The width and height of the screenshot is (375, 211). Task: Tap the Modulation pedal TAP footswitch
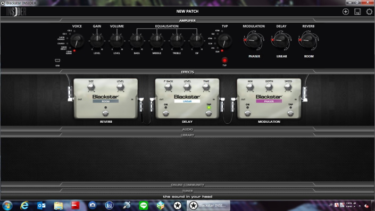(290, 114)
